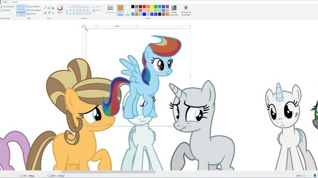The height and width of the screenshot is (178, 318).
Task: Select the rectangle shape in Formen
Action: point(77,6)
